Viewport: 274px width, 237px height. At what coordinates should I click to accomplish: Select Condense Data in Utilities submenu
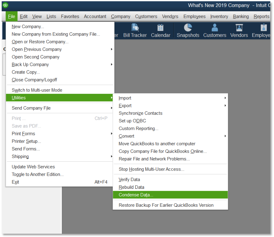pos(170,195)
